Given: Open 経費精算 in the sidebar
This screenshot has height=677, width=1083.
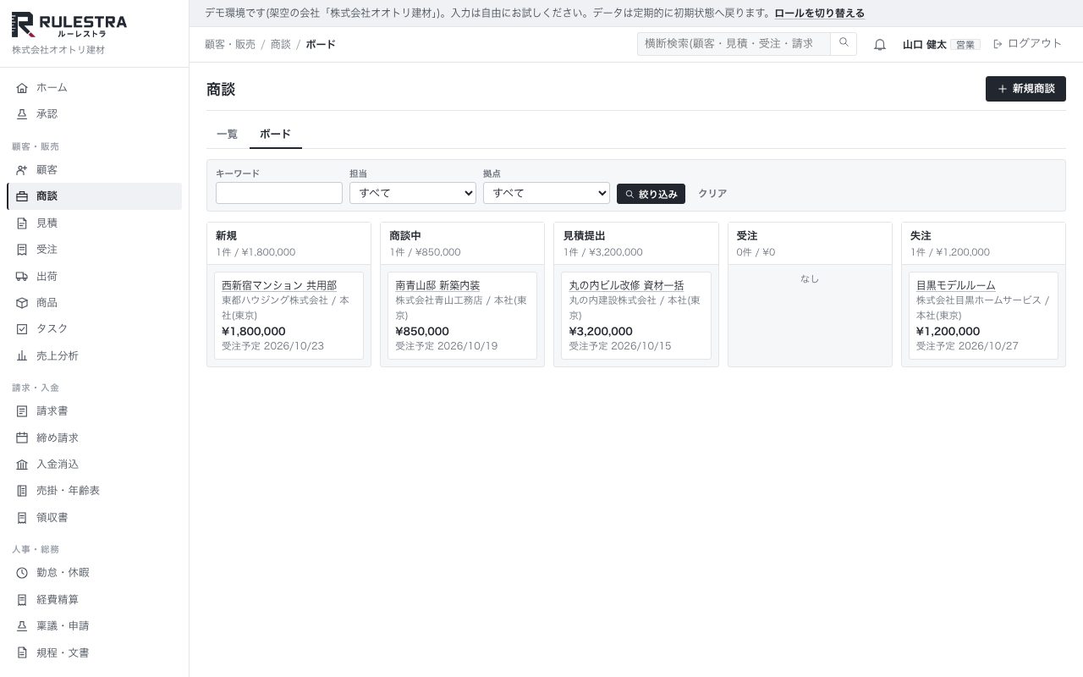Looking at the screenshot, I should click(x=94, y=600).
